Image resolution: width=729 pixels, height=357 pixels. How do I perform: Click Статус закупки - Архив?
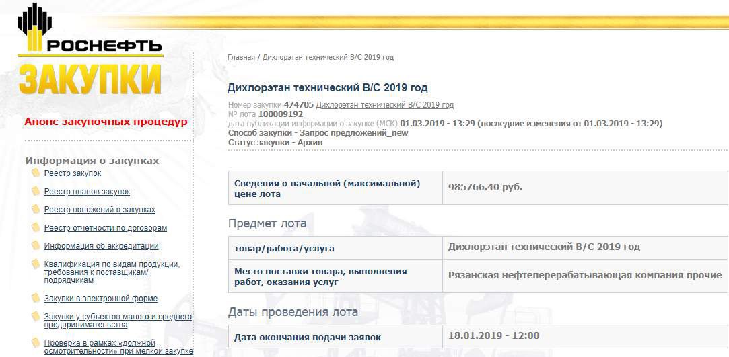tap(275, 143)
